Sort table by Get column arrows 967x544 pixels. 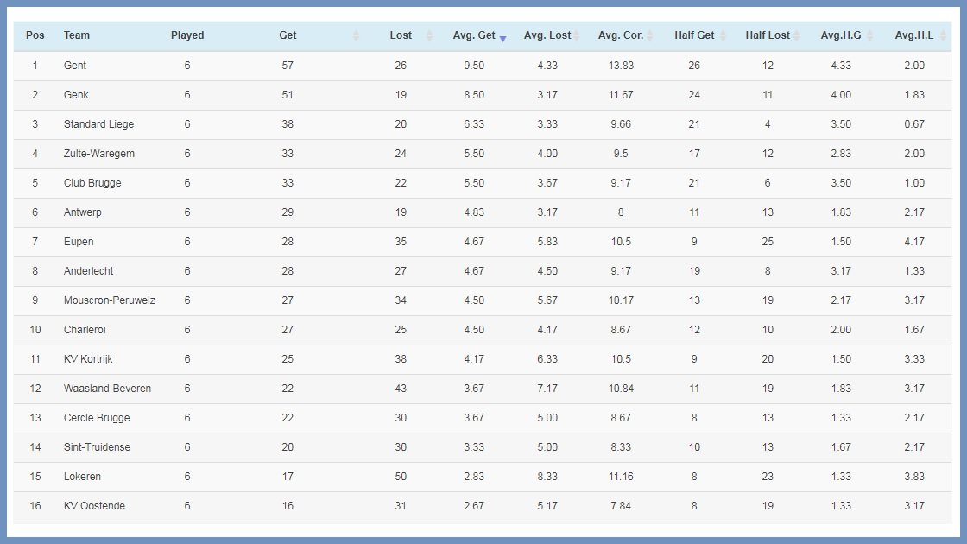coord(356,35)
